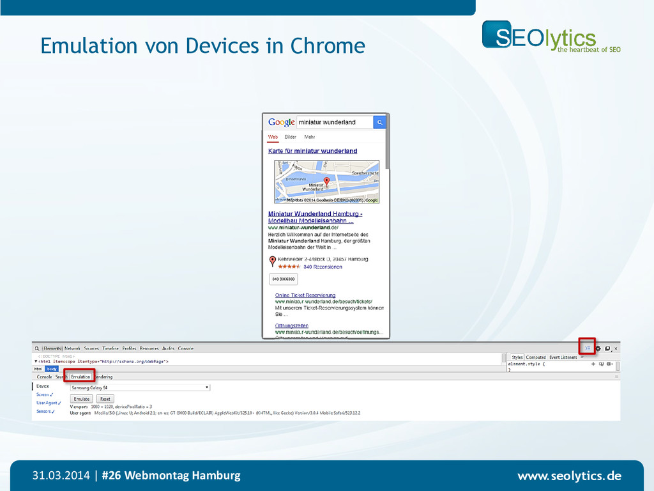Select Google Bilder tab
The width and height of the screenshot is (654, 491).
[x=291, y=137]
